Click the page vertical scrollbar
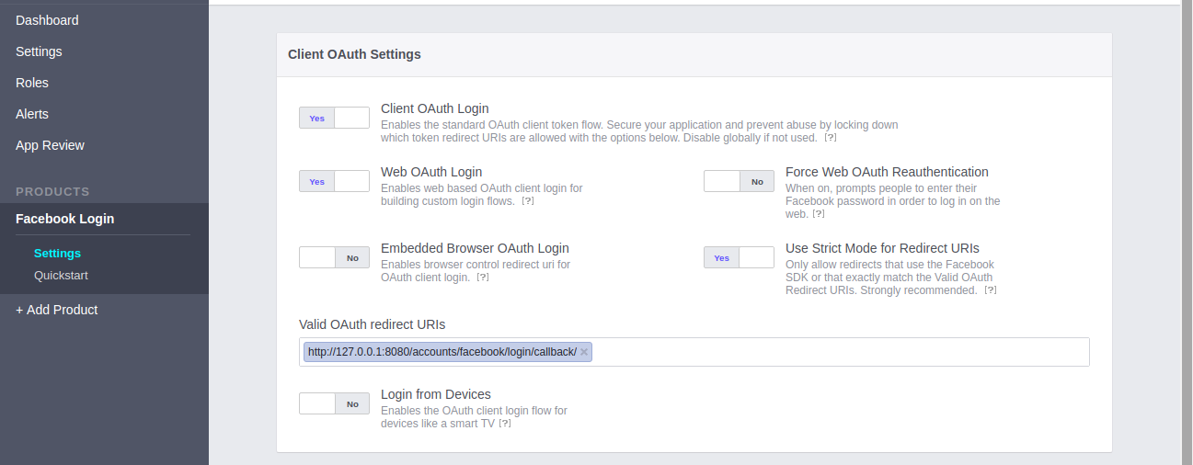Viewport: 1193px width, 465px height. click(1186, 232)
